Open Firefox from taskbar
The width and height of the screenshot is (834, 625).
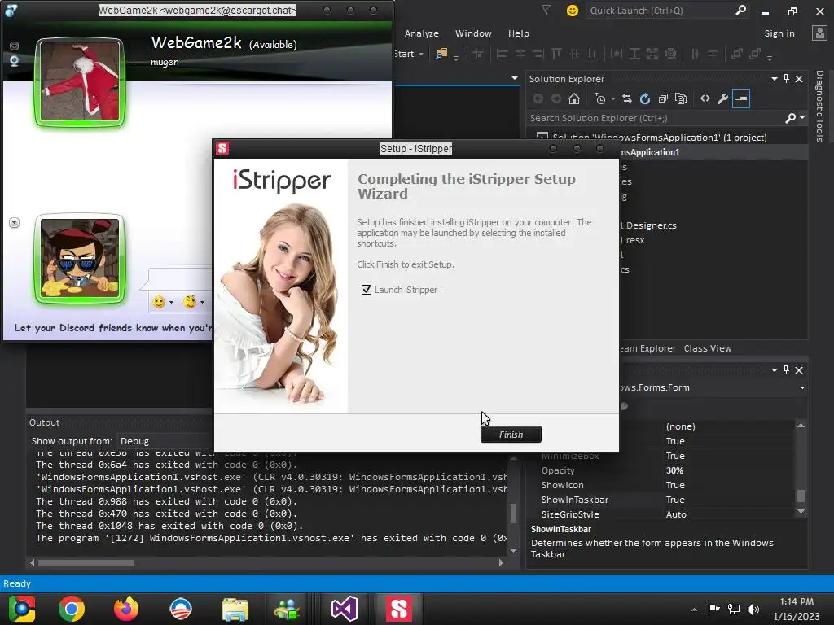(126, 609)
